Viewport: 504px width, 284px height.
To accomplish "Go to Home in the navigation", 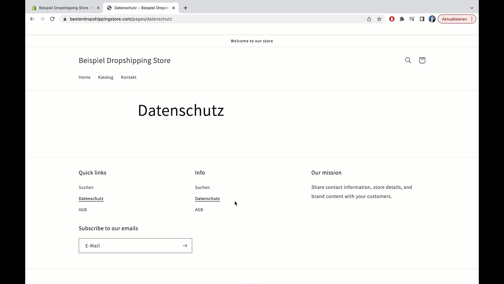I will (x=85, y=77).
